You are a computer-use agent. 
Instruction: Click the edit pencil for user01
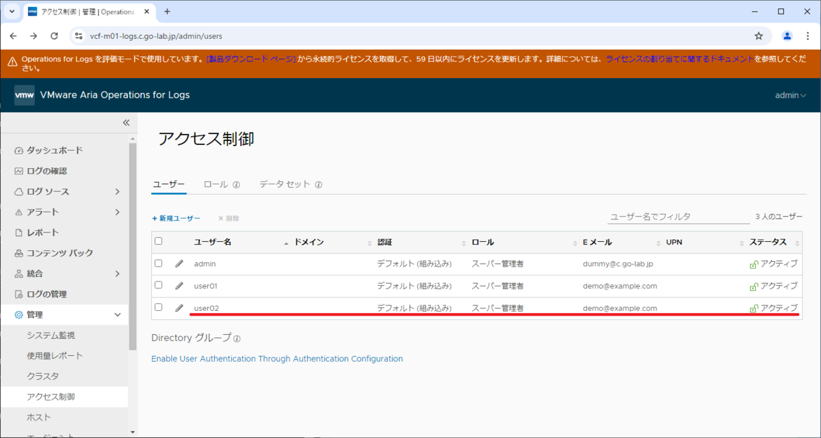179,286
